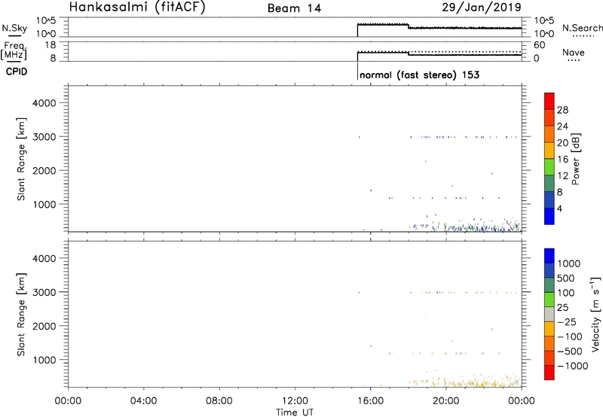
Task: Click the '16:00' time axis tick label
Action: tap(370, 401)
